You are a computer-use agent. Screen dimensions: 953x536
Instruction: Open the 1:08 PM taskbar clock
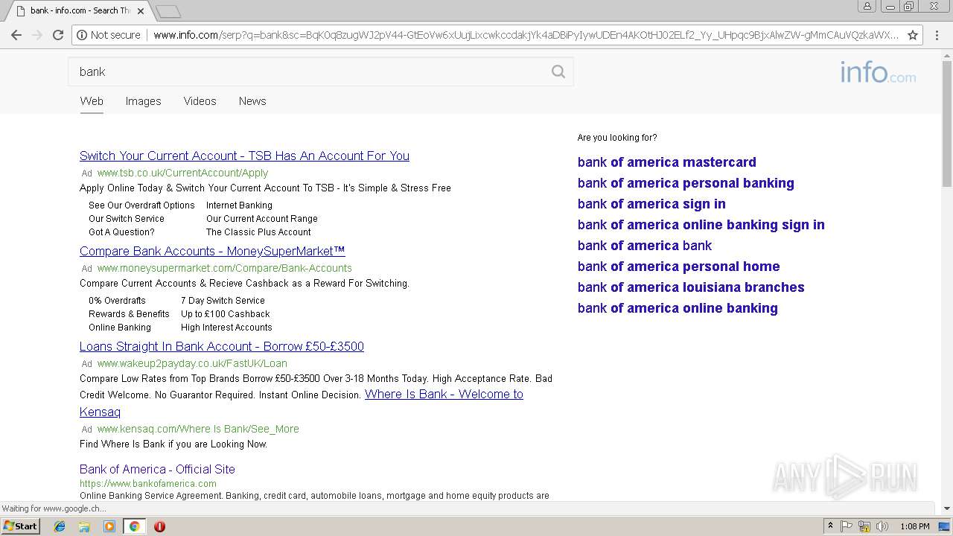coord(914,526)
